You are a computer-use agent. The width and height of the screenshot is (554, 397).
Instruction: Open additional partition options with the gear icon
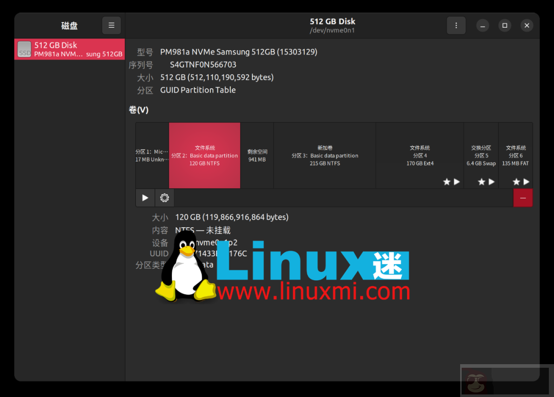(x=164, y=197)
